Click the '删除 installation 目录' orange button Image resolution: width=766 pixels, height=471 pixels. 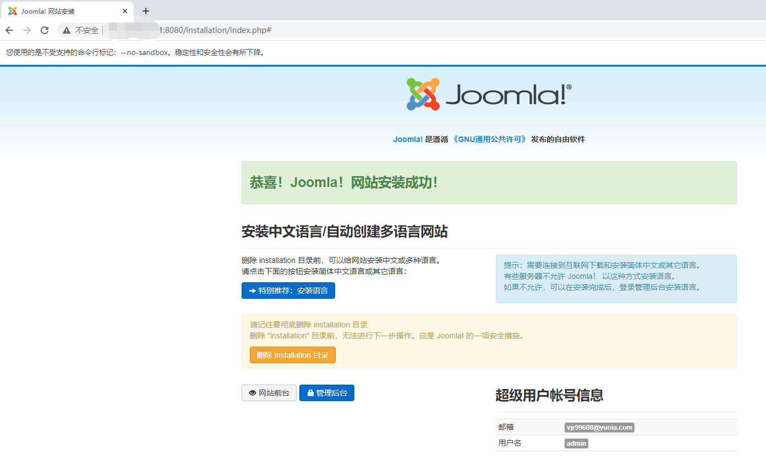pos(292,355)
